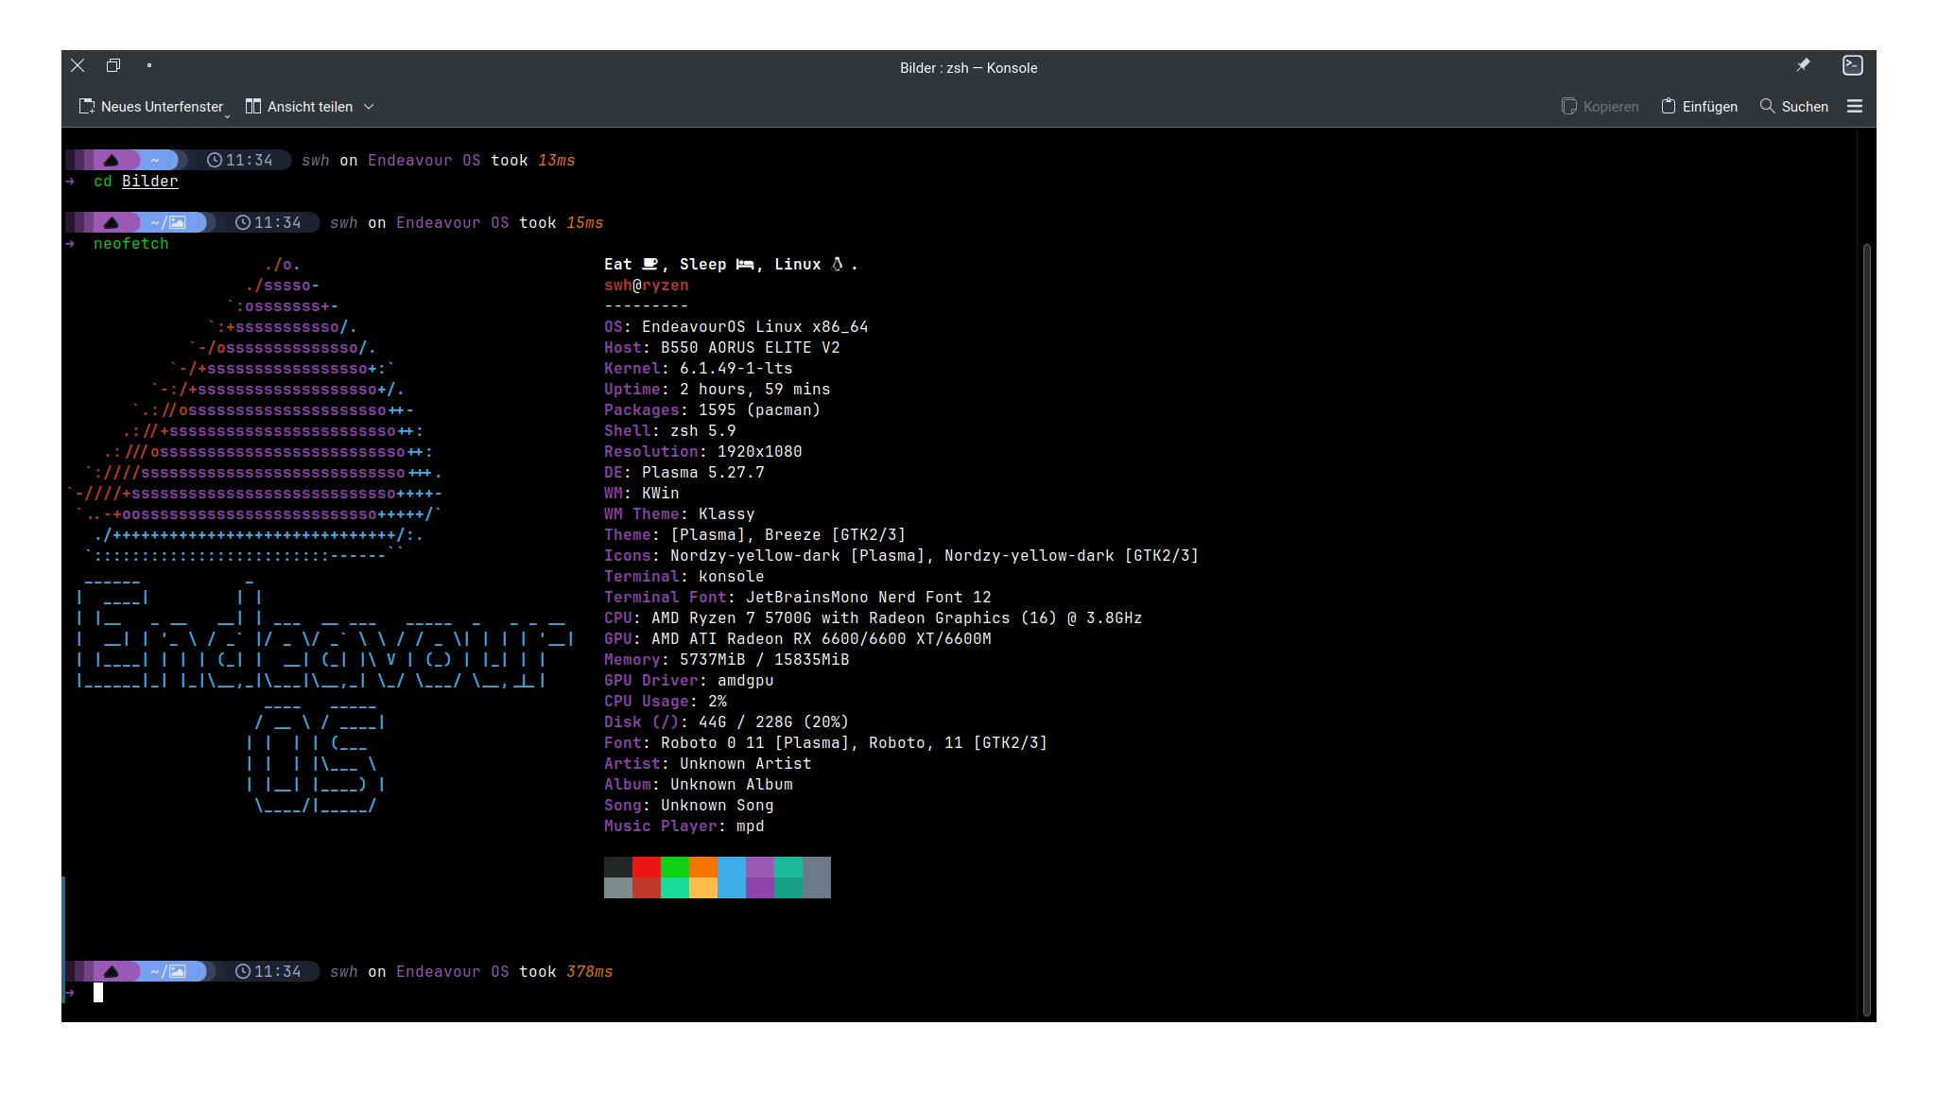Click the 'Packages: 1595 (pacman)' line
The width and height of the screenshot is (1938, 1095).
[713, 410]
